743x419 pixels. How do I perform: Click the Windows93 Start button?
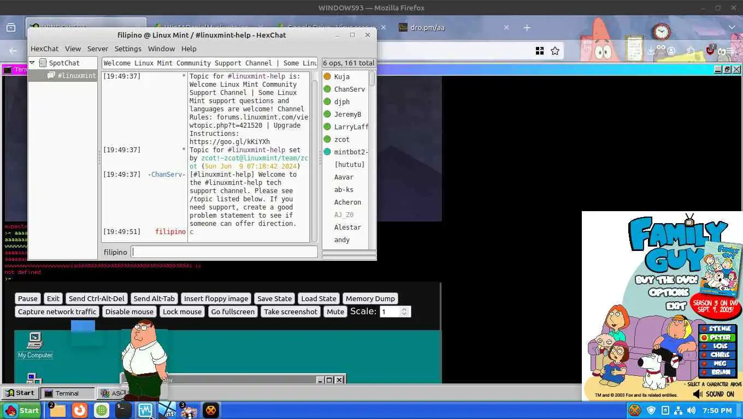click(x=20, y=393)
